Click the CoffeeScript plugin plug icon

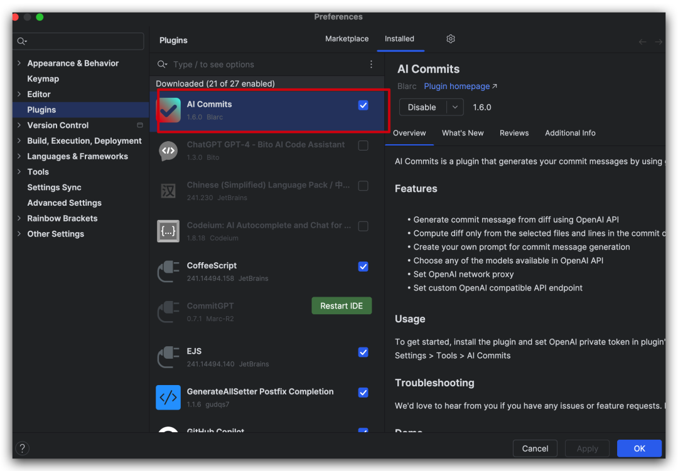pyautogui.click(x=168, y=272)
